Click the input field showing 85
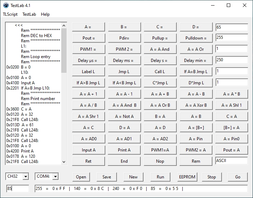 pyautogui.click(x=17, y=189)
